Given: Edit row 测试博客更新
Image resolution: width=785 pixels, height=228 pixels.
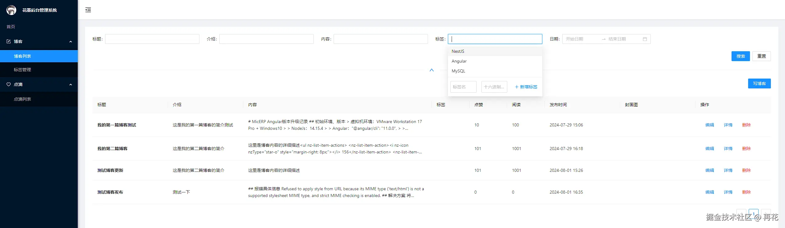Looking at the screenshot, I should pos(709,170).
